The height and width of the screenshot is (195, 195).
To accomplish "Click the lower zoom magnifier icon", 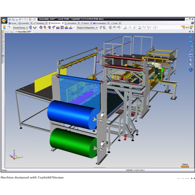I will [x=191, y=65].
